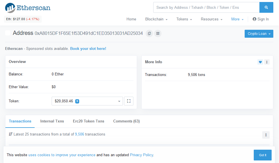Focus the Search by Address input field
279x163 pixels.
click(x=206, y=7)
